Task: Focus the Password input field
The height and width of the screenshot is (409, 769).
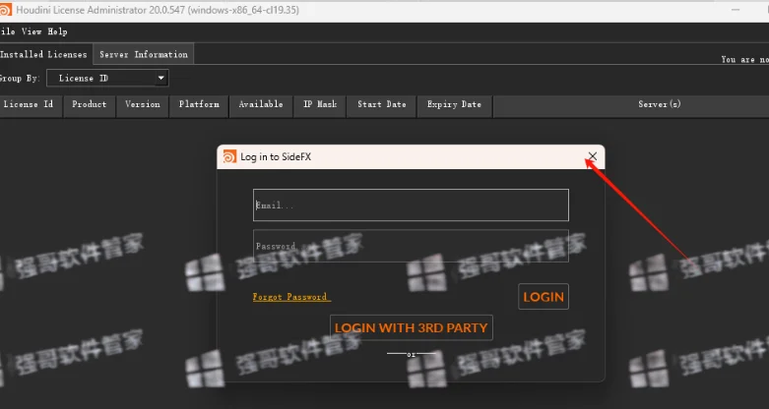Action: (411, 246)
